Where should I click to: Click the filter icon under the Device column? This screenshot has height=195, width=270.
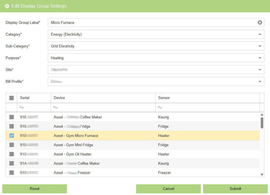click(x=55, y=107)
